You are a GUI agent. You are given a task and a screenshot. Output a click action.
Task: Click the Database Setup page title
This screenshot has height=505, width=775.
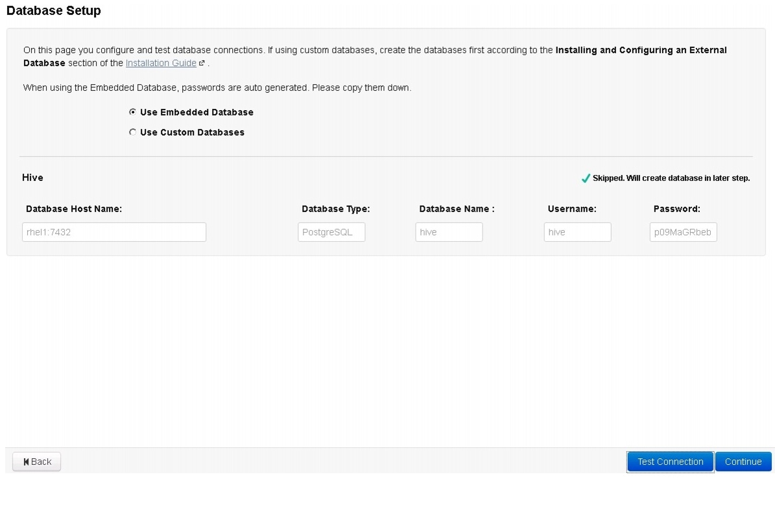pyautogui.click(x=53, y=11)
